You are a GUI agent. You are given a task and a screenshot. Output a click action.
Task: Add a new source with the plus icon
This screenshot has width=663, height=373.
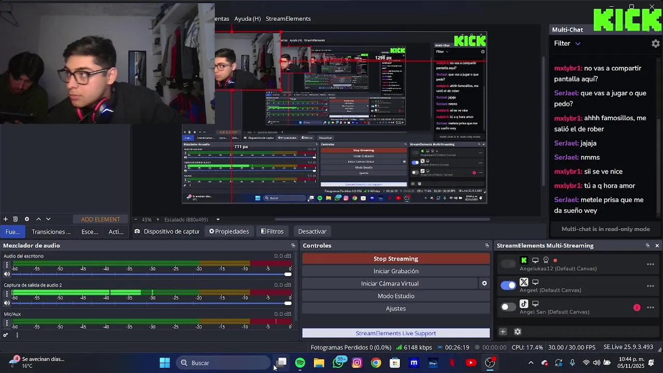pyautogui.click(x=5, y=219)
